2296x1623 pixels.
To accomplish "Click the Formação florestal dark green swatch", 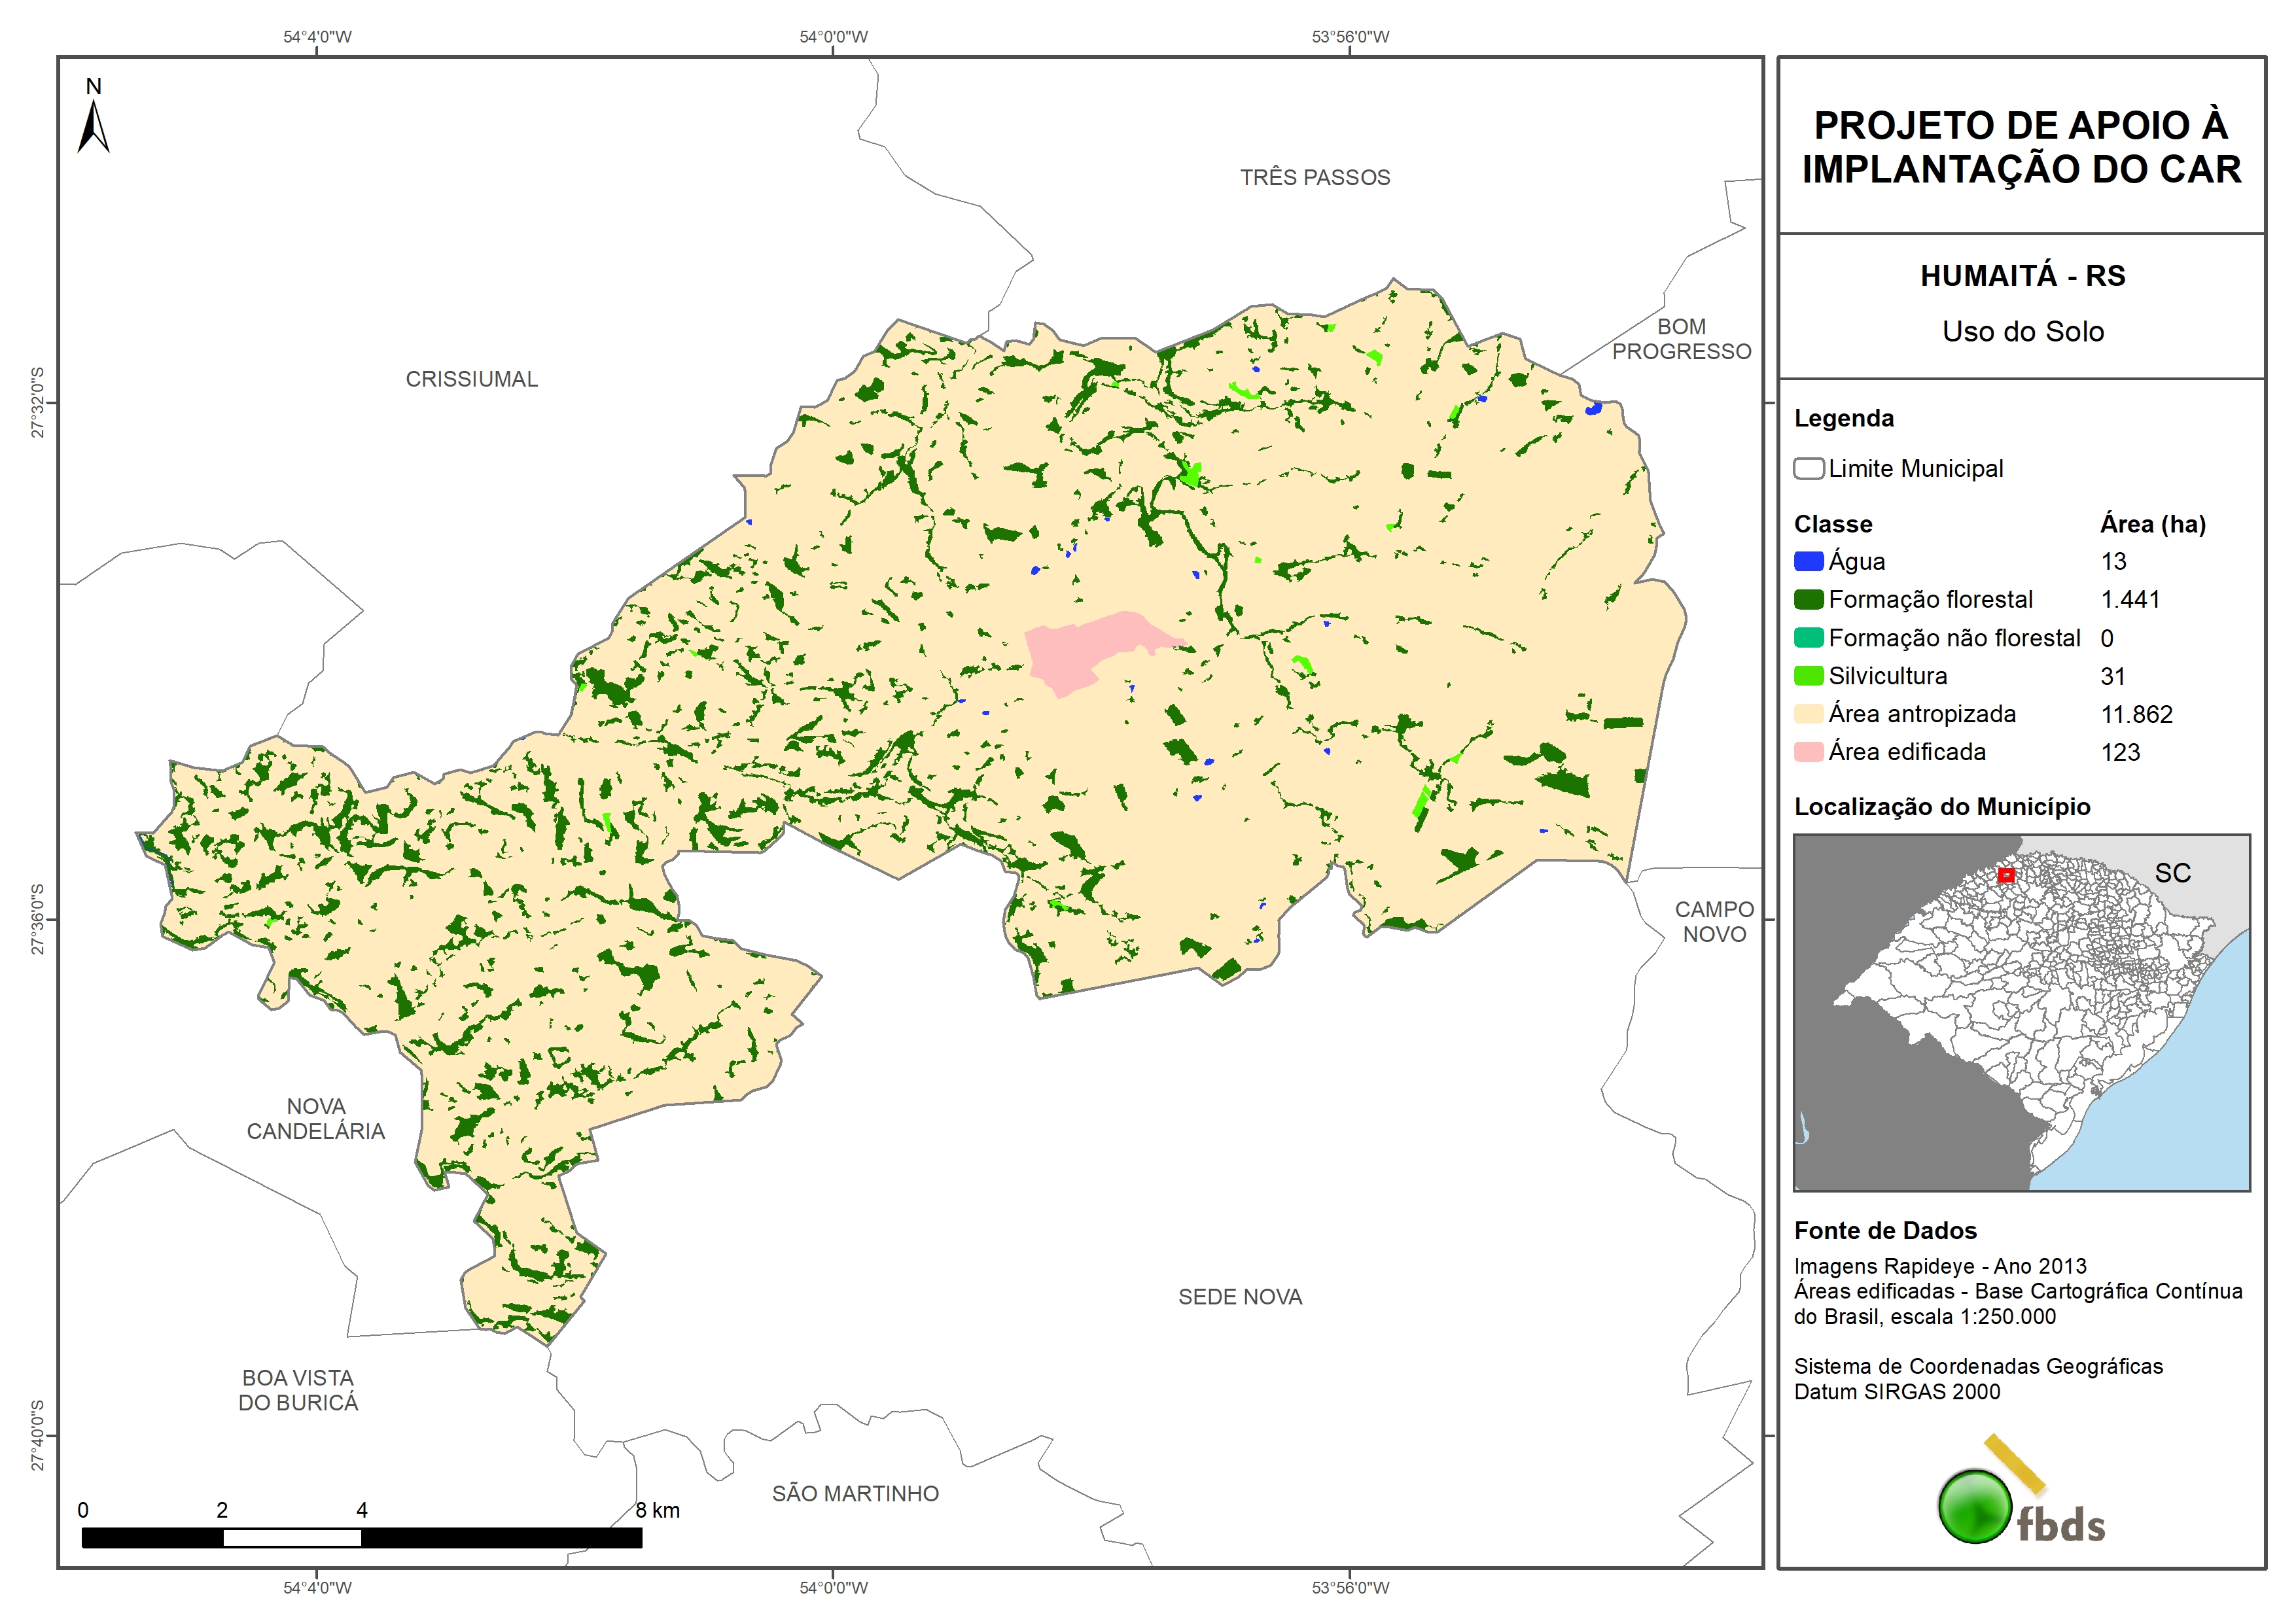I will click(x=1808, y=599).
